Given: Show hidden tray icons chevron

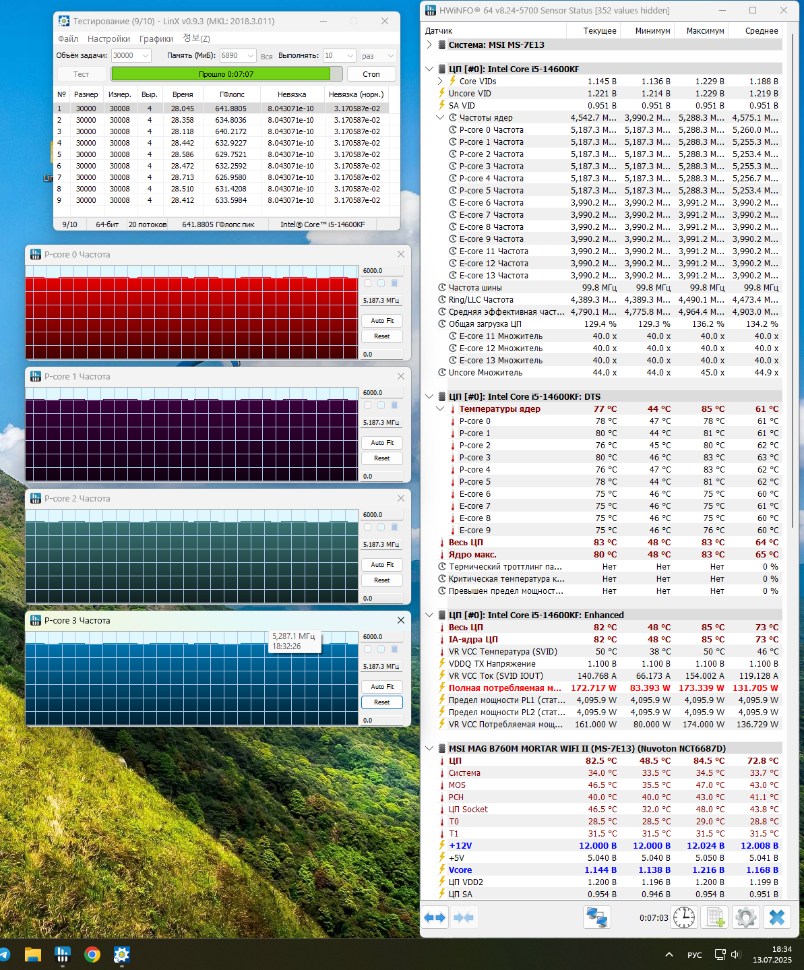Looking at the screenshot, I should point(669,954).
